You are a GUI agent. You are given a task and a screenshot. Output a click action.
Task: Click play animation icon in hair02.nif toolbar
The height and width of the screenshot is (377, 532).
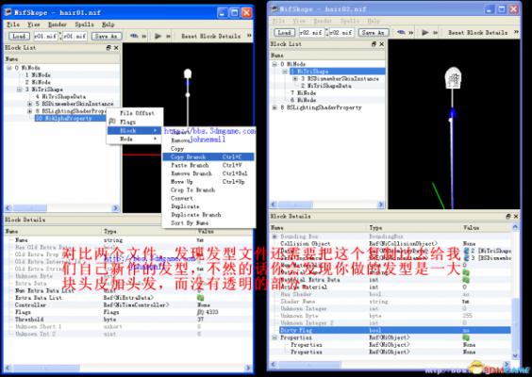pyautogui.click(x=424, y=32)
